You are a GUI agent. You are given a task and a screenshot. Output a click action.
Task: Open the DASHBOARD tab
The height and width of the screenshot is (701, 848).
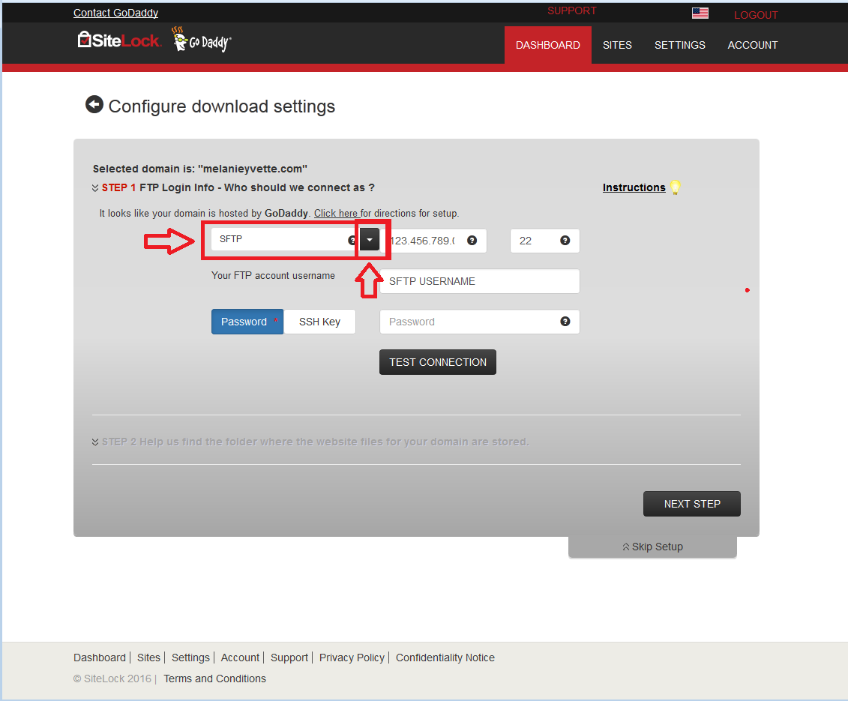tap(548, 45)
